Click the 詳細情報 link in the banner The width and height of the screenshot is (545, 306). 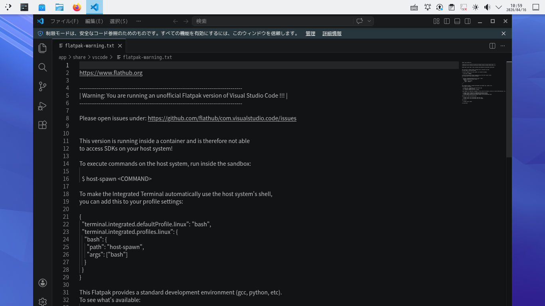click(332, 33)
